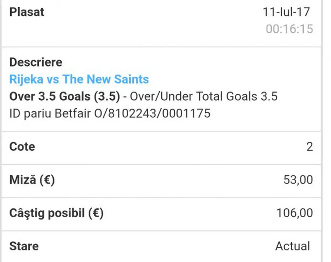Click the 'vs' word in match title

point(54,79)
